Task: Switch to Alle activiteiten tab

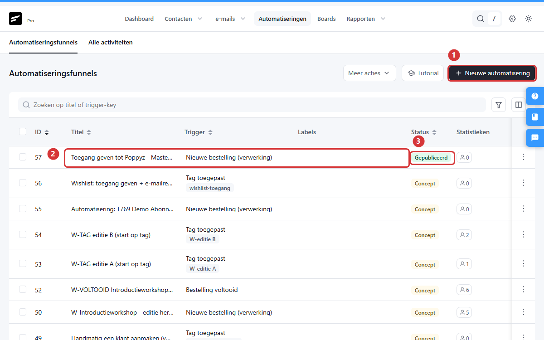Action: [x=111, y=42]
